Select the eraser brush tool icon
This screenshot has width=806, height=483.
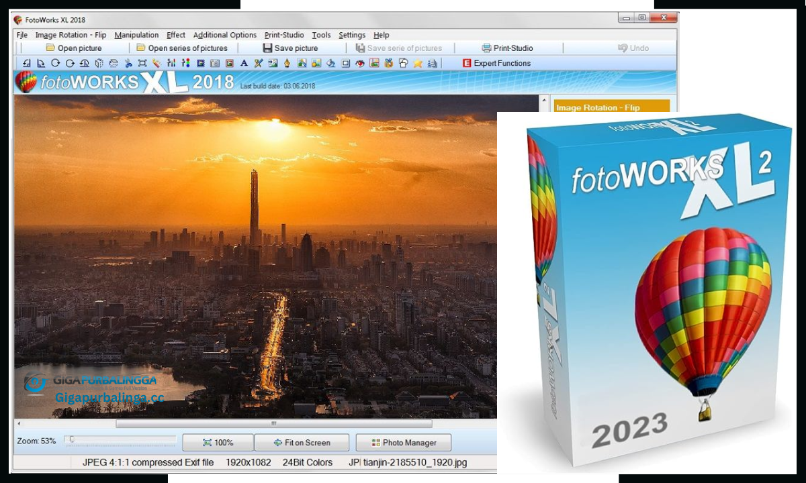156,63
